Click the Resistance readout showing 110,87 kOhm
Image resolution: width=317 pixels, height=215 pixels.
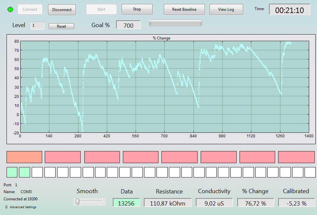[168, 203]
